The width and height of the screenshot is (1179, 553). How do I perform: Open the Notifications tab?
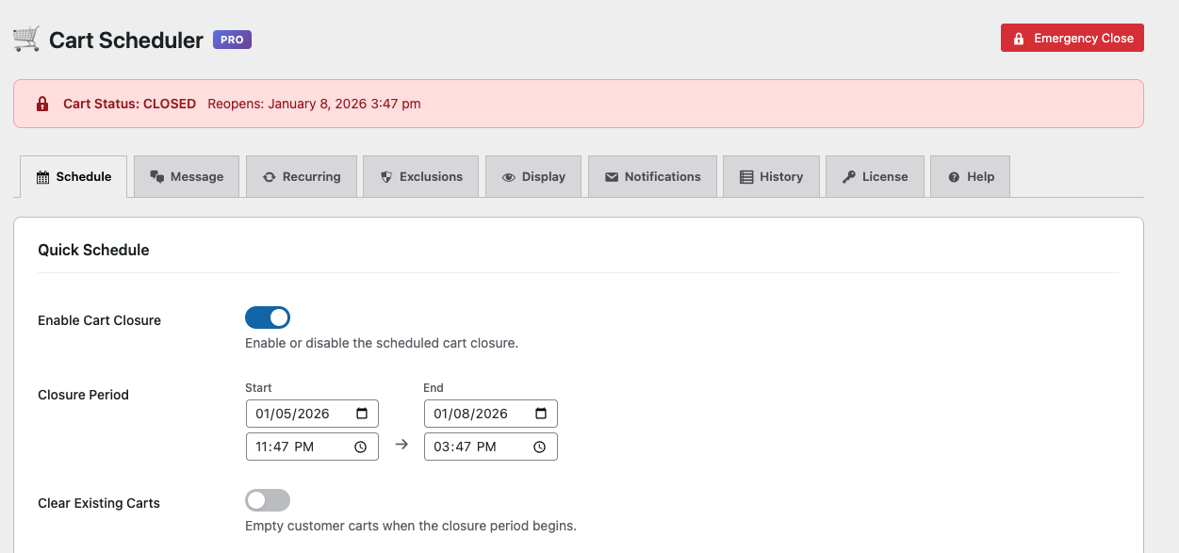click(x=652, y=177)
